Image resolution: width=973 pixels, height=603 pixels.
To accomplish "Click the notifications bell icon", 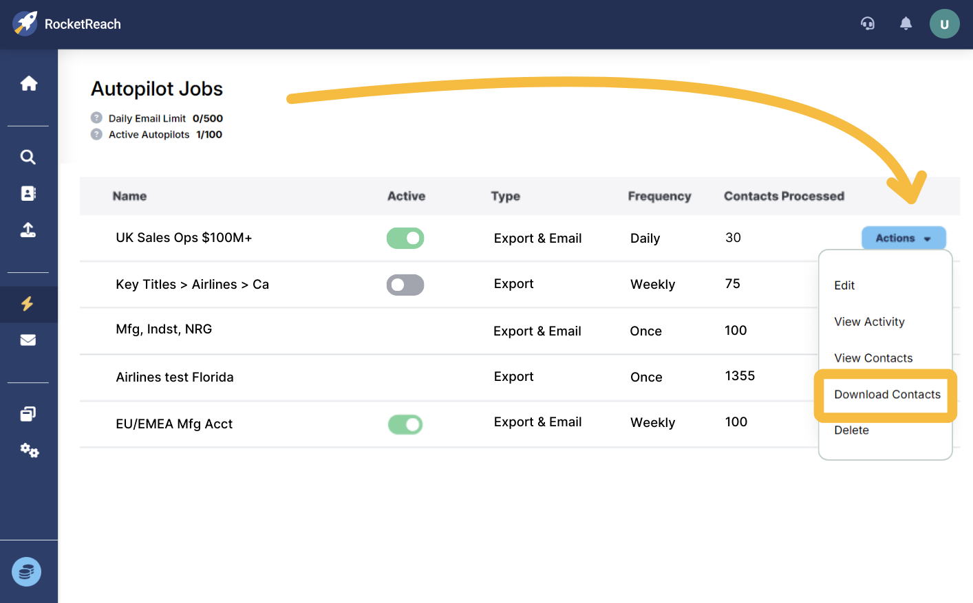I will click(x=906, y=24).
